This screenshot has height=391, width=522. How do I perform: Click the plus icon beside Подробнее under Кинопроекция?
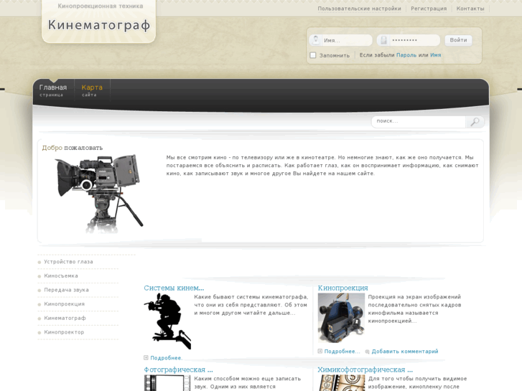pyautogui.click(x=320, y=351)
